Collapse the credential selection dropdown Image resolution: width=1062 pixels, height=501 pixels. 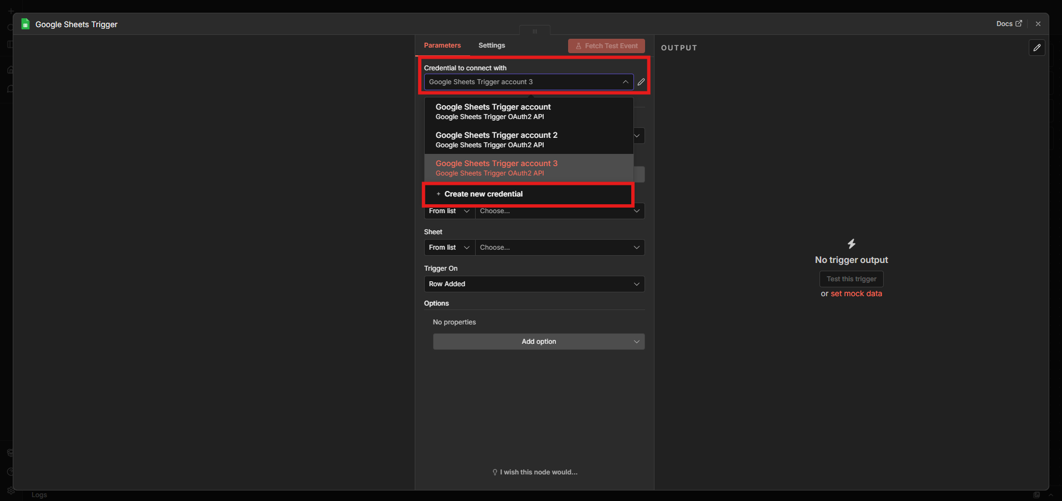tap(625, 82)
